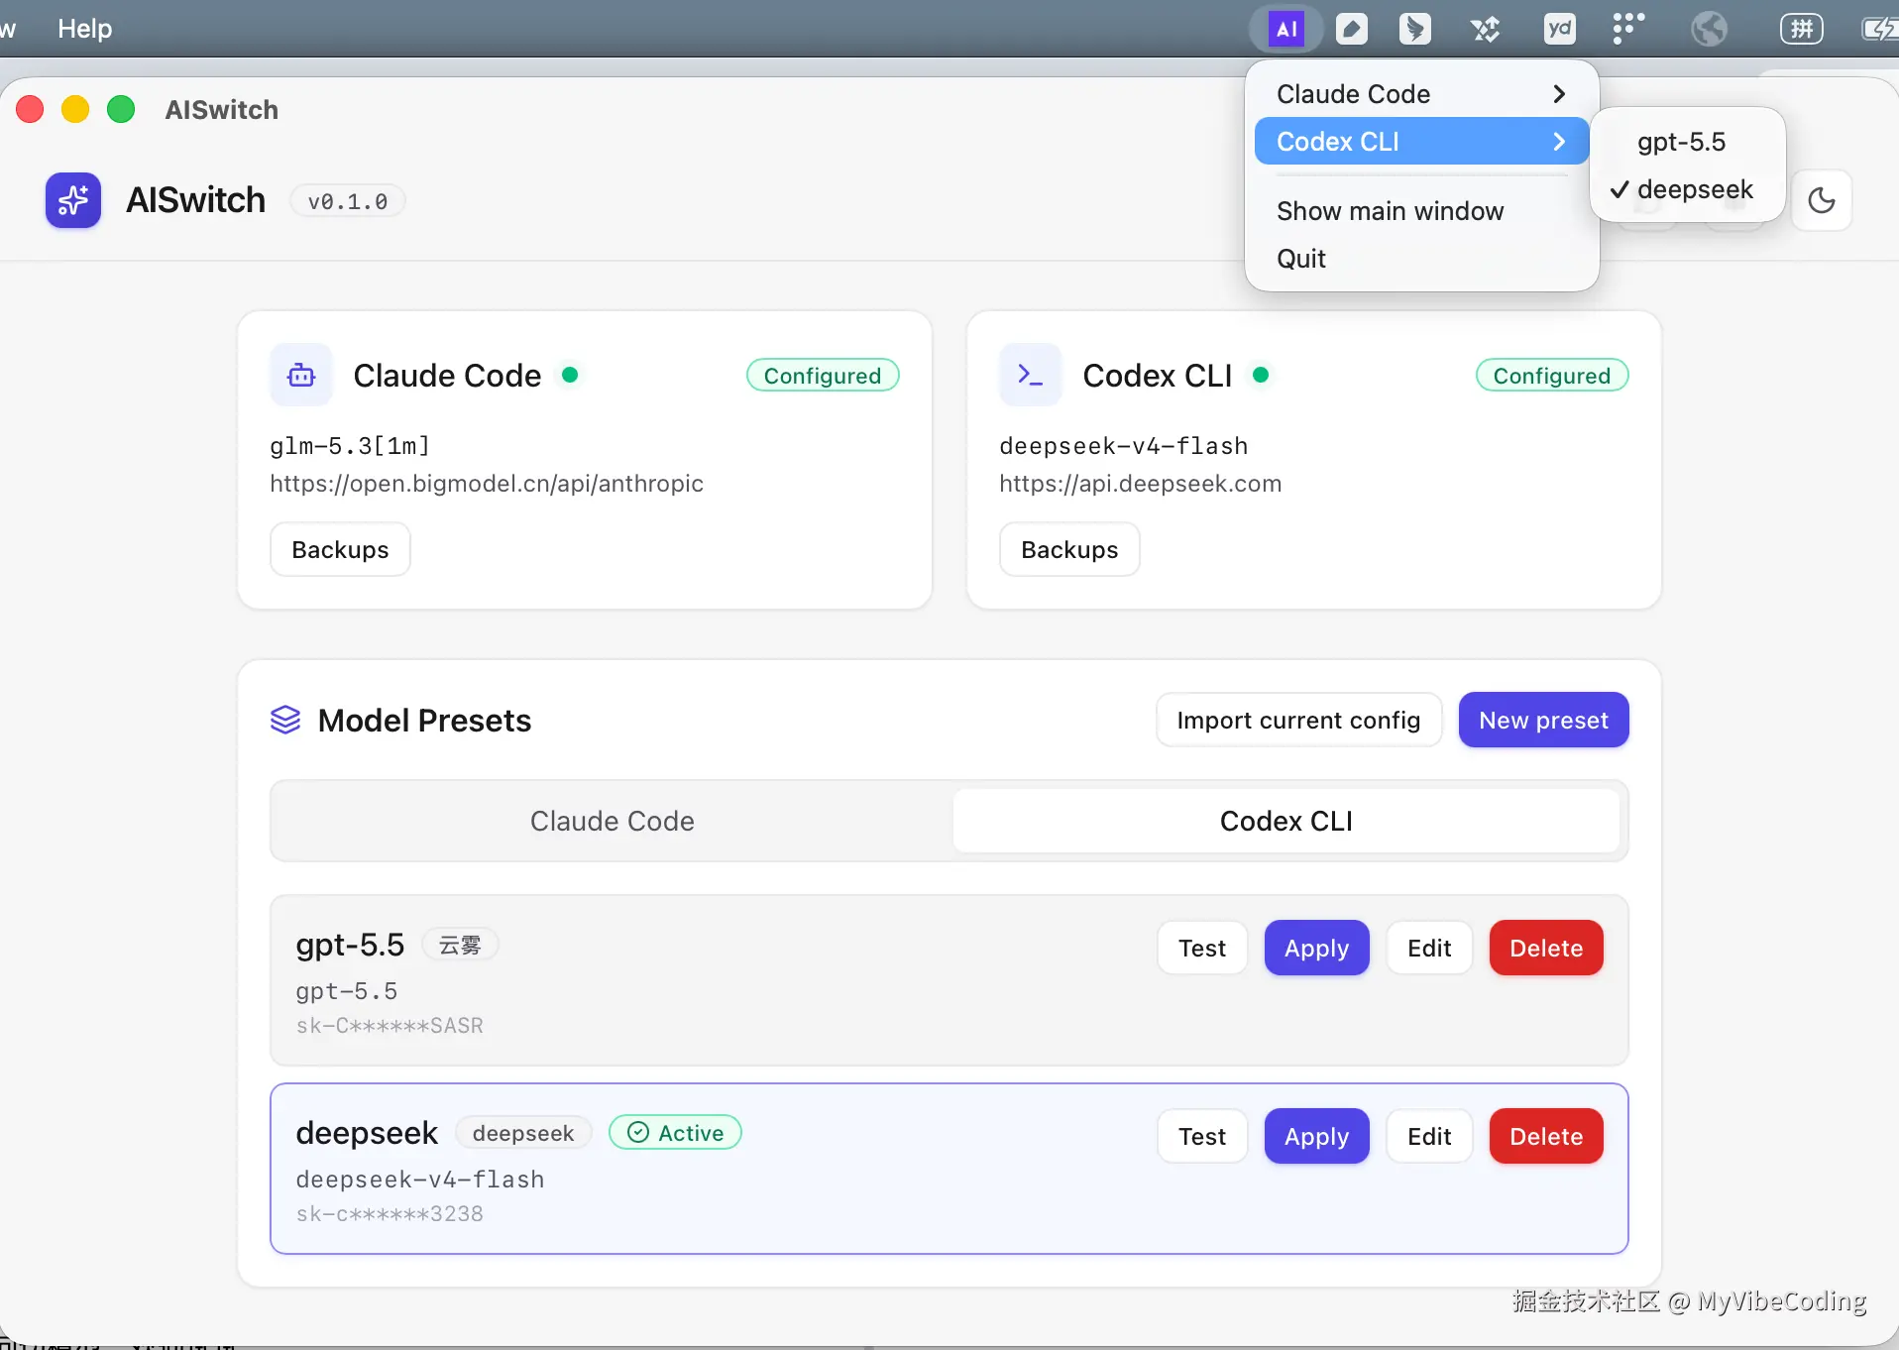Expand the highlighted Codex CLI tray menu item
Screen dimensions: 1899x1350
[1422, 142]
